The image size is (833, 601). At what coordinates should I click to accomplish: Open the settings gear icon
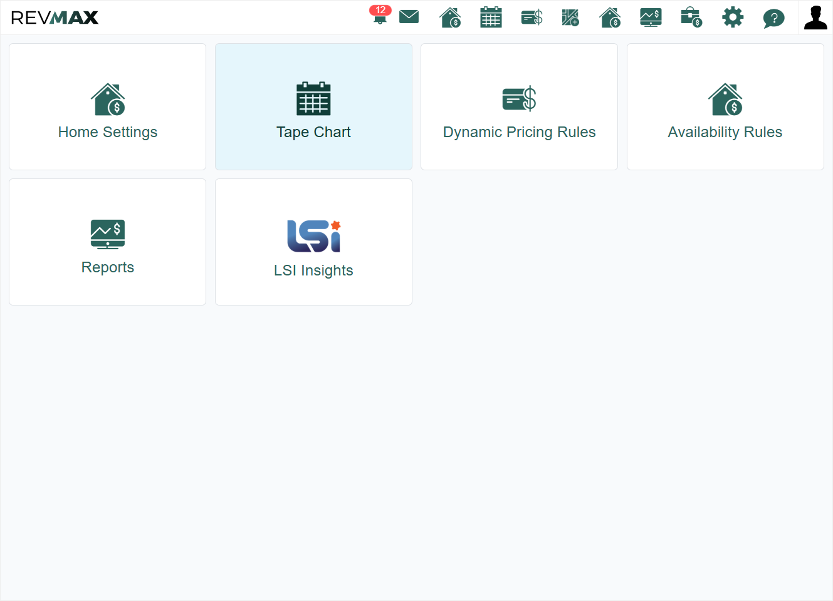(x=733, y=17)
